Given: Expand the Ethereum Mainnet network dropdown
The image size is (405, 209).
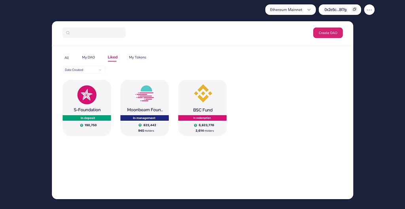Looking at the screenshot, I should point(290,9).
